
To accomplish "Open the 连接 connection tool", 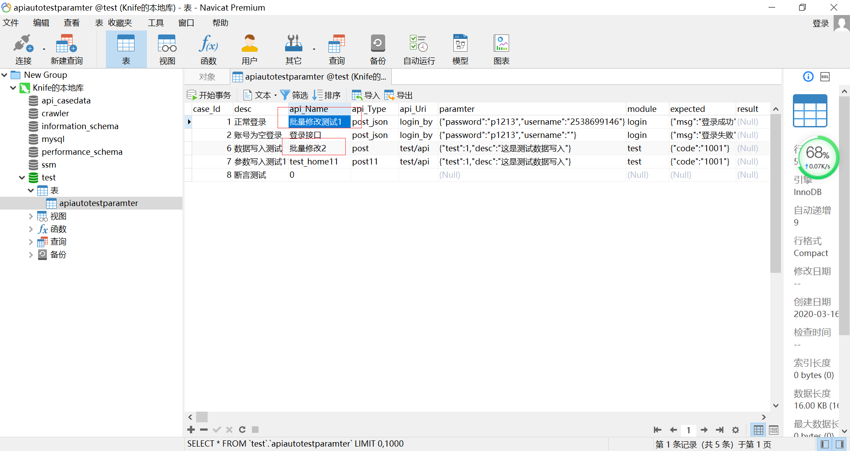I will coord(23,49).
